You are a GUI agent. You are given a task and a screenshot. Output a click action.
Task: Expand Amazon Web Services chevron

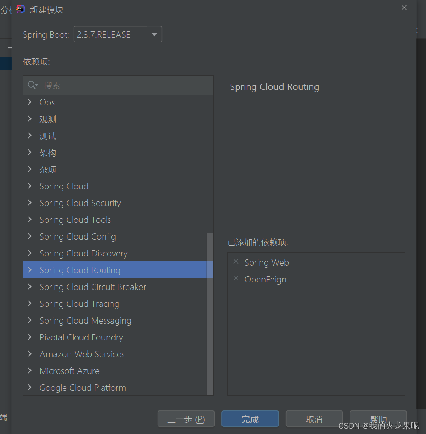point(30,354)
